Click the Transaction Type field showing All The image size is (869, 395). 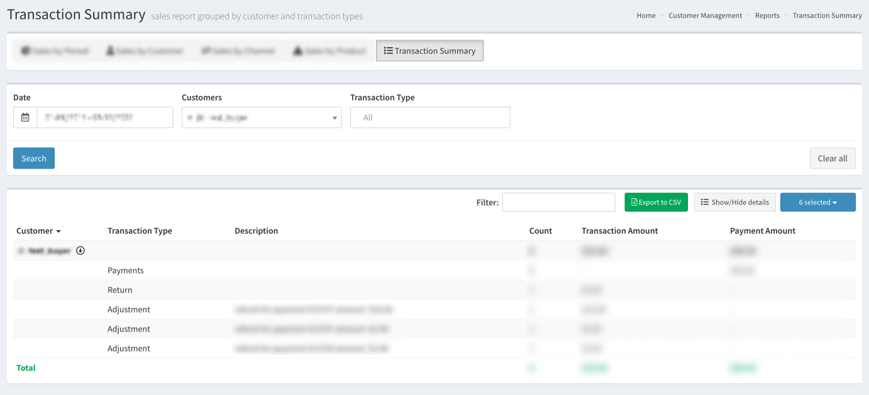(430, 118)
